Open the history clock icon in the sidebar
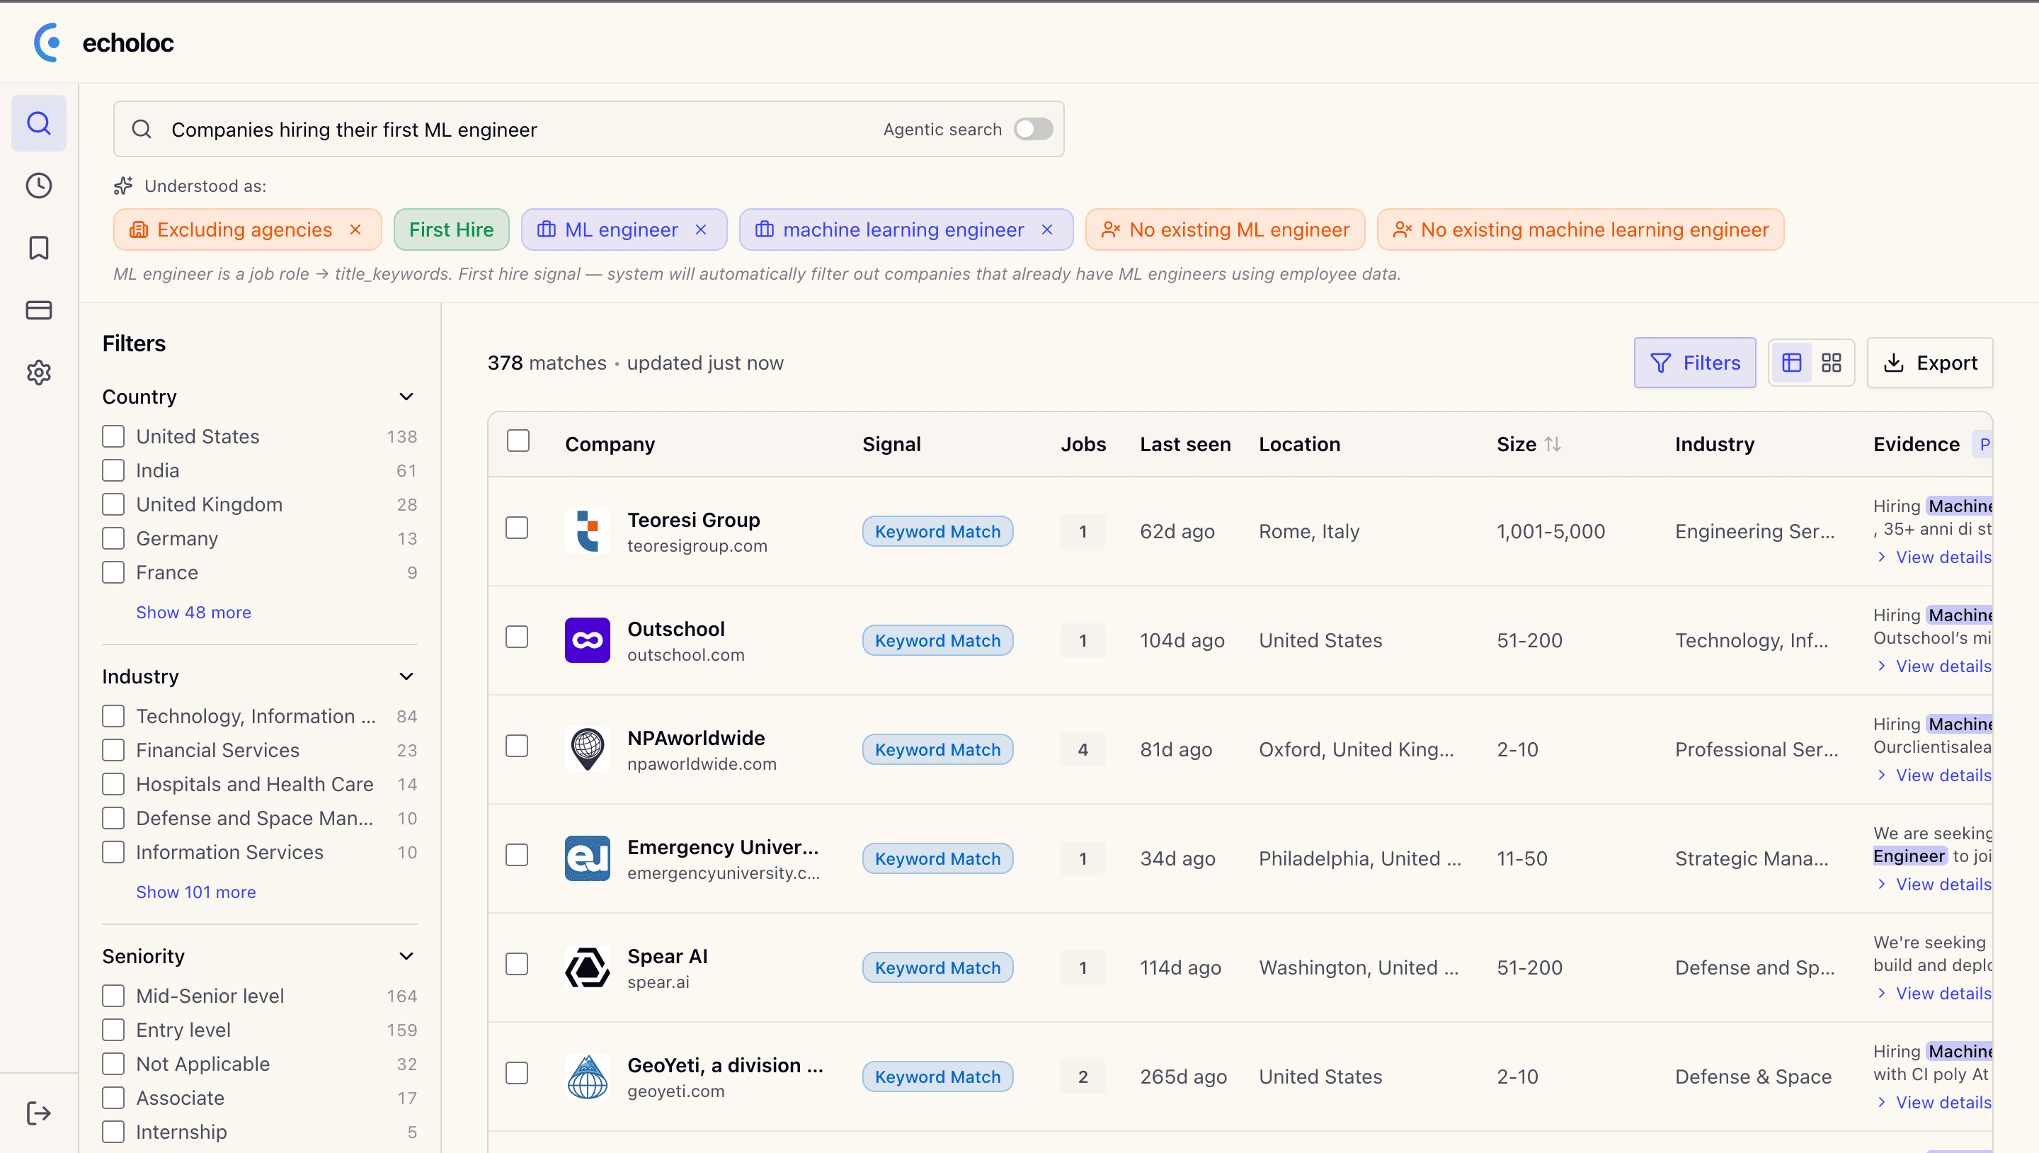Screen dimensions: 2039x1153 coord(39,186)
